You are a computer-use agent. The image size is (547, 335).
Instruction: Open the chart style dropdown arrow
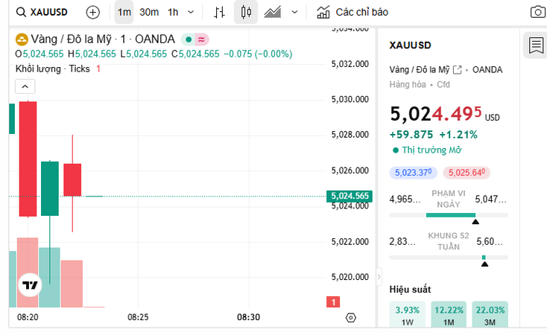tap(294, 12)
